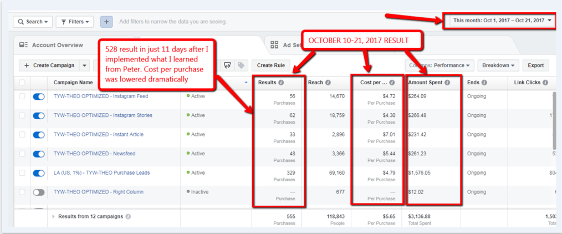Tick the checkbox for the Newsfeed campaign
The height and width of the screenshot is (234, 562).
click(x=23, y=154)
